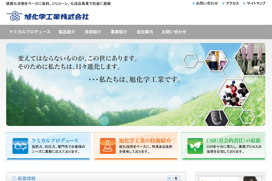Click the glass condenser apparatus hexagon image

(250, 59)
